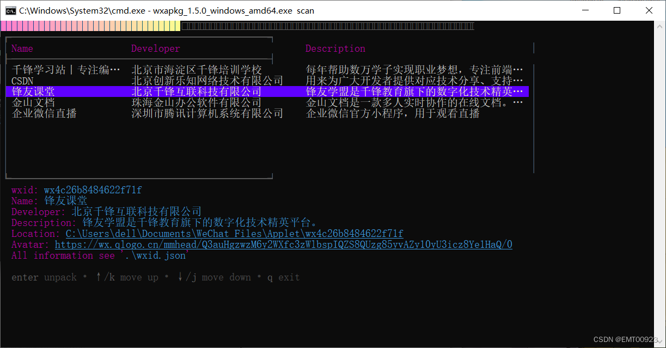Screen dimensions: 666x348
Task: Maximize the cmd window
Action: point(616,10)
